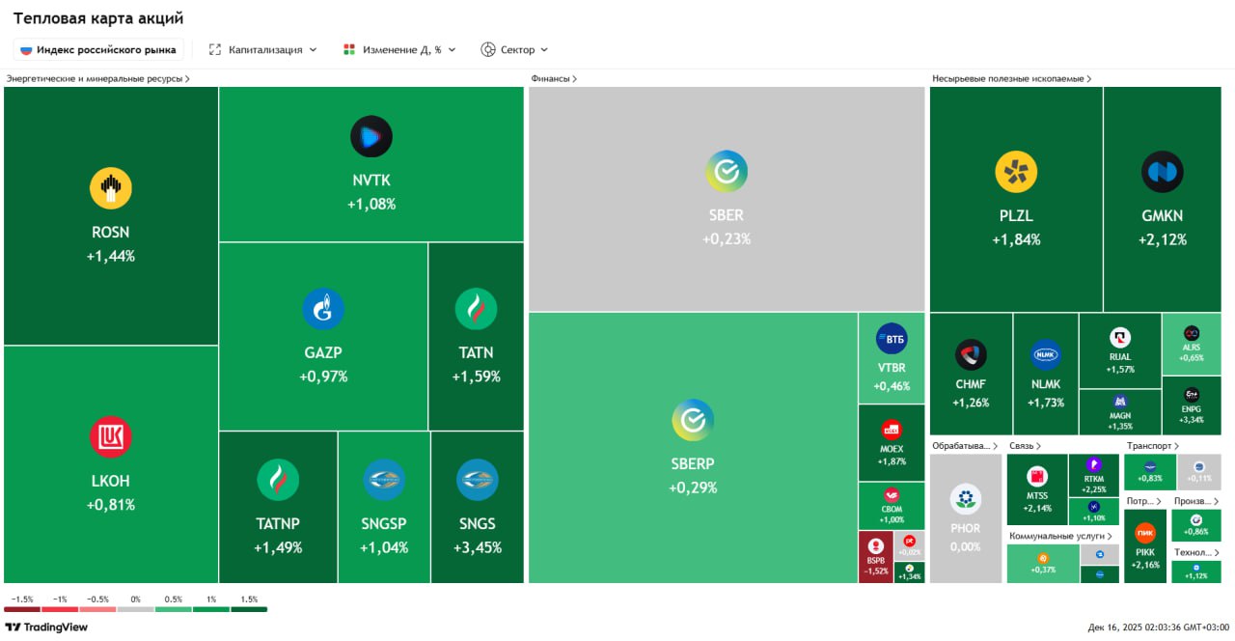
Task: Click the Rosneft ROSN logo icon
Action: 111,188
